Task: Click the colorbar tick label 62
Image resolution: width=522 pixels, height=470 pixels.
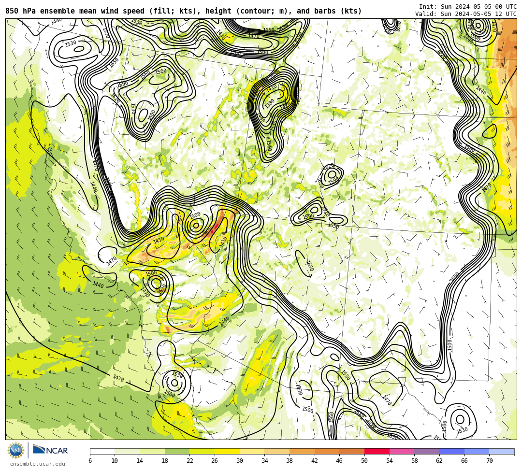Action: (x=439, y=461)
